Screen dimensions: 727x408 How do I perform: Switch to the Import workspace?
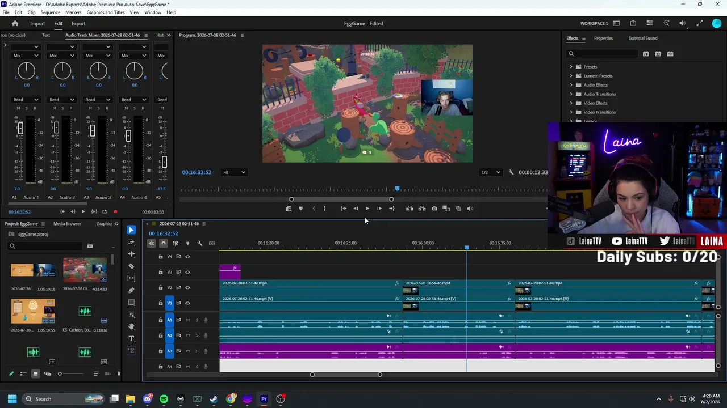37,24
